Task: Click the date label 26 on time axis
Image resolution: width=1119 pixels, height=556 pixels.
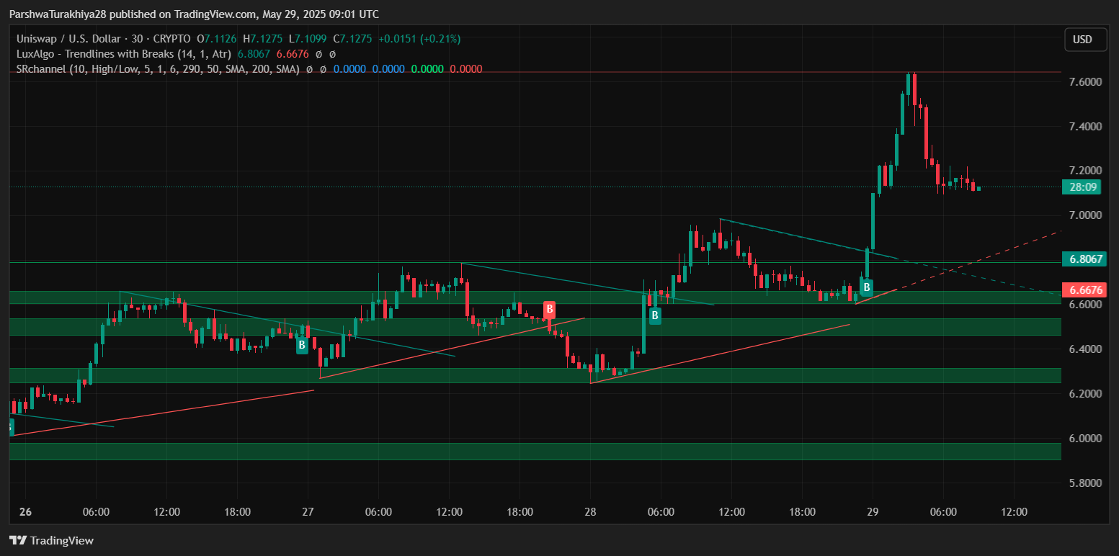Action: click(x=26, y=512)
